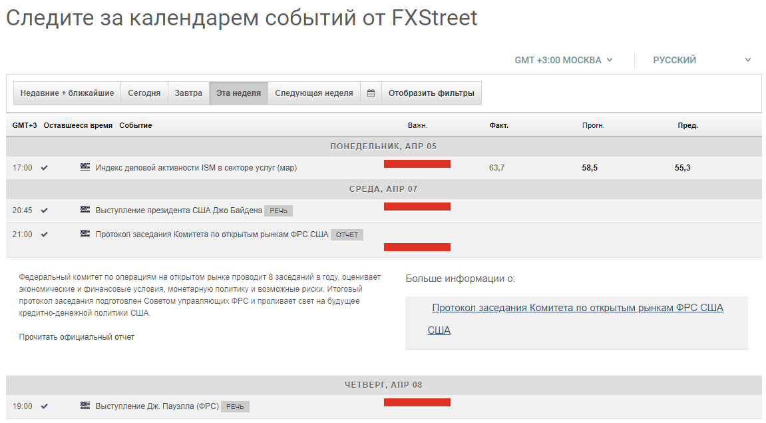Switch to the Сегодня tab

pos(144,93)
